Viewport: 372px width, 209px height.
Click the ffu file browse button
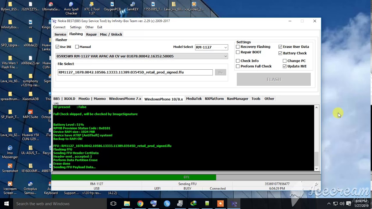pyautogui.click(x=221, y=72)
